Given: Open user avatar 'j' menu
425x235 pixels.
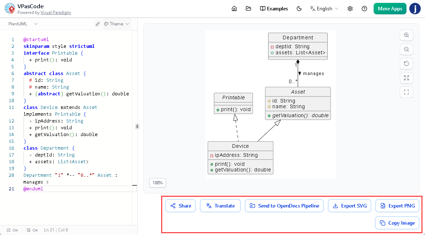Looking at the screenshot, I should [x=415, y=9].
